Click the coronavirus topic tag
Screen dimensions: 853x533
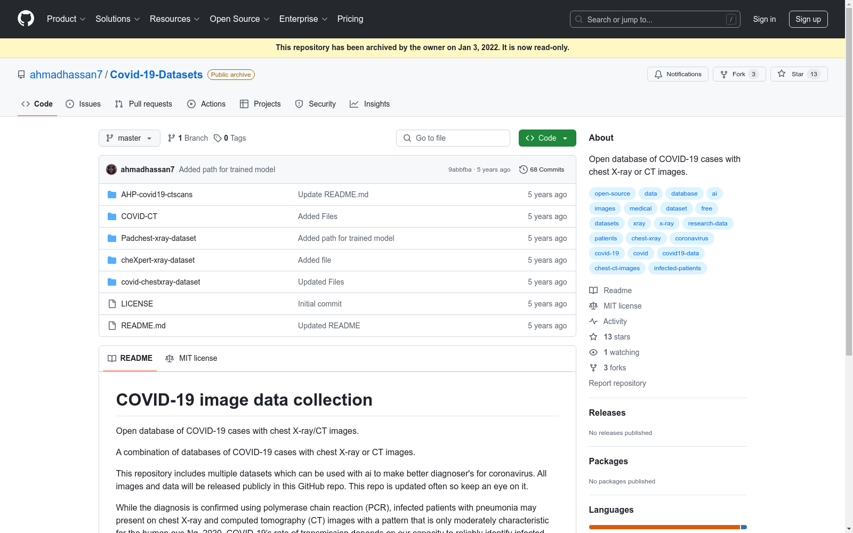(691, 238)
